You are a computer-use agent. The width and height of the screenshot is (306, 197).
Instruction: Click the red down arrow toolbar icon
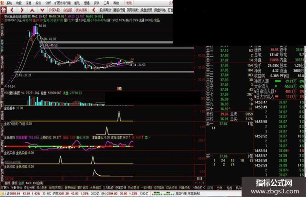click(x=42, y=10)
